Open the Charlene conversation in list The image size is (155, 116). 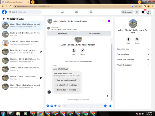[x=22, y=60]
